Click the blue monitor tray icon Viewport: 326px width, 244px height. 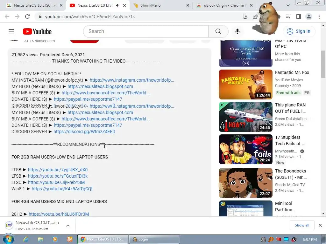click(x=286, y=239)
